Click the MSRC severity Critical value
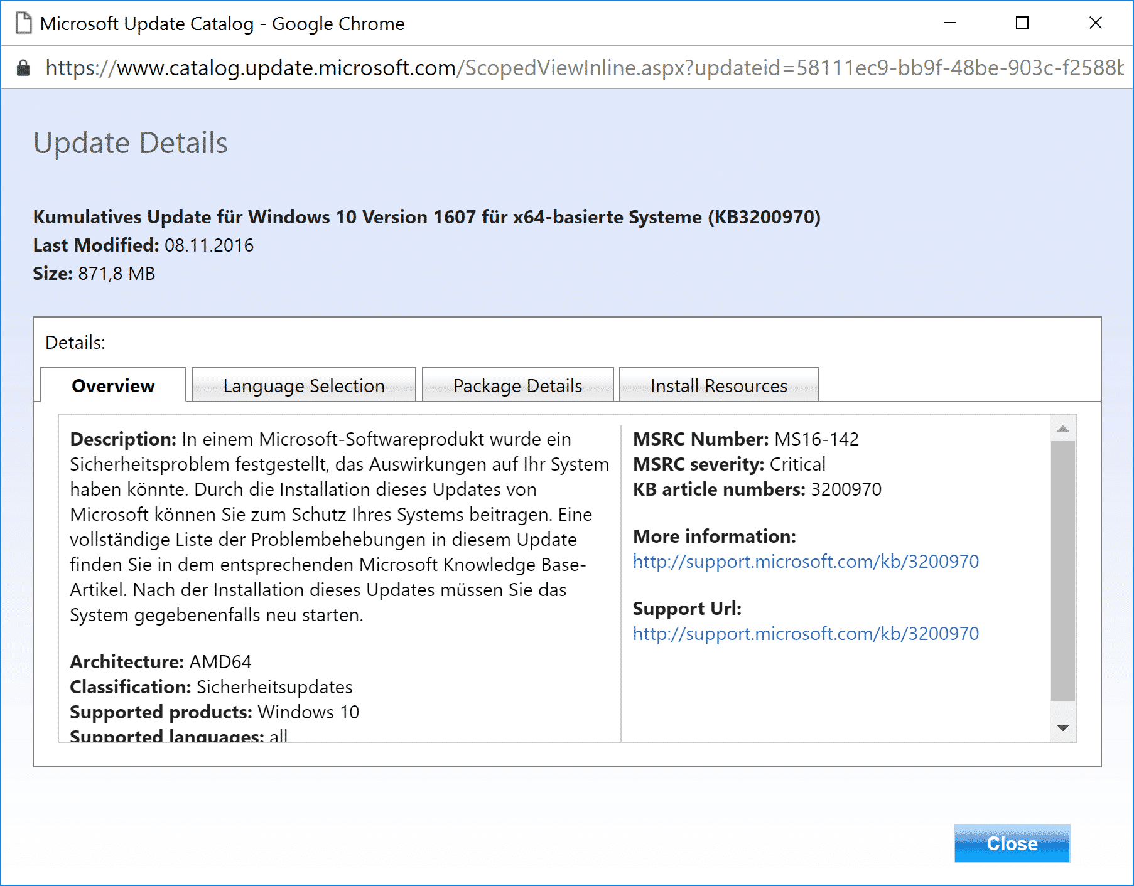The image size is (1134, 886). pos(797,464)
